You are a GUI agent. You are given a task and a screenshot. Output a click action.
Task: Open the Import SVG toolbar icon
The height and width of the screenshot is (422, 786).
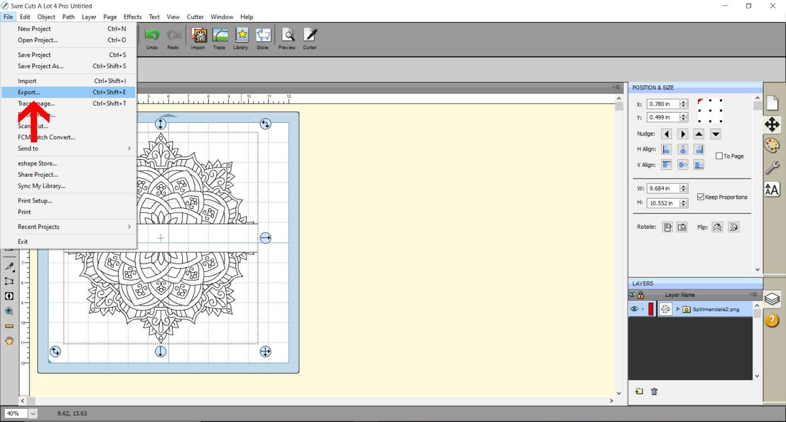(198, 35)
